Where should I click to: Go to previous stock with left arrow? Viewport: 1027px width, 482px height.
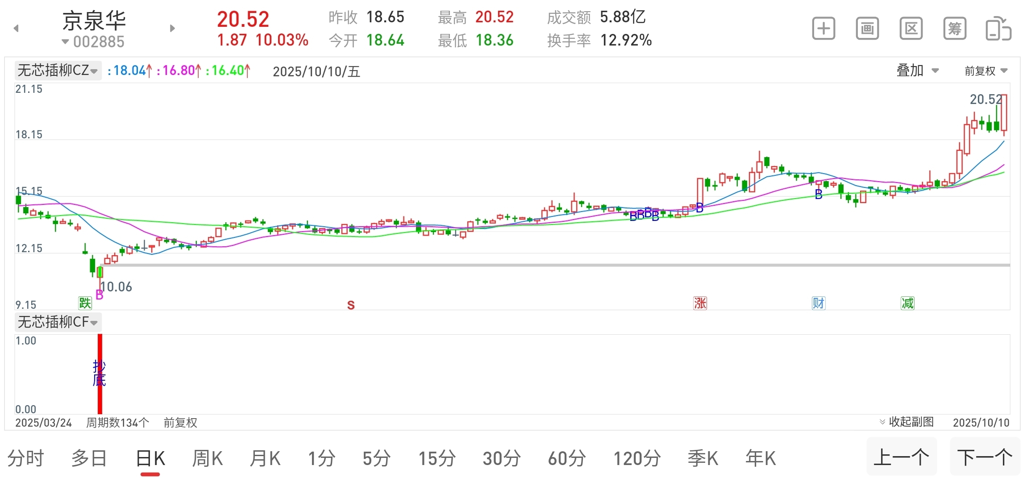16,29
